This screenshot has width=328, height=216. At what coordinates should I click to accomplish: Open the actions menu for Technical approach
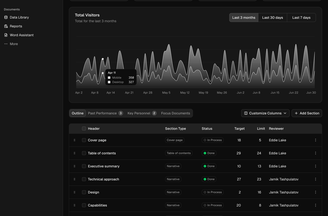coord(315,179)
